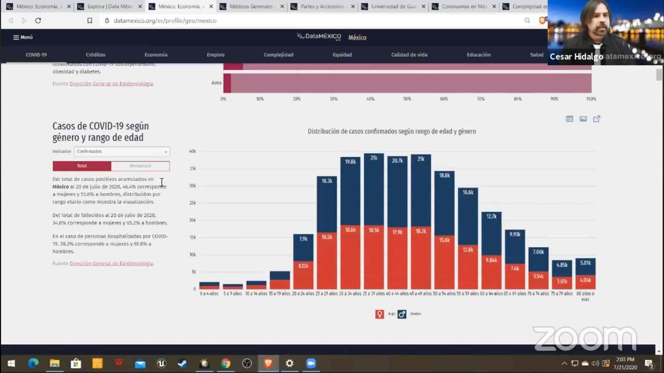Go to the Créditos section tab
This screenshot has height=373, width=664.
[96, 55]
